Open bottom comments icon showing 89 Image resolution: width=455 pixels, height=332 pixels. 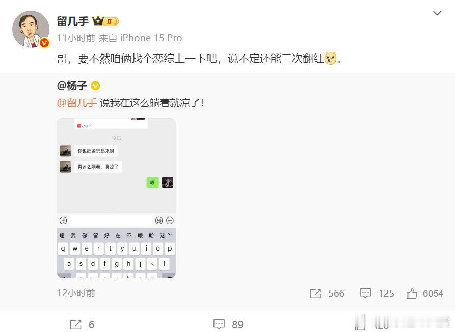coord(228,324)
